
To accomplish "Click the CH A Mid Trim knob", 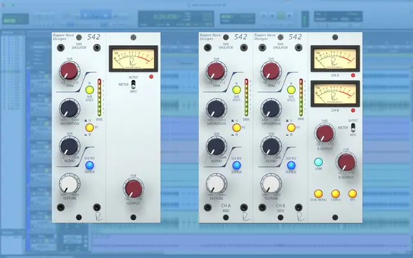I will 216,70.
